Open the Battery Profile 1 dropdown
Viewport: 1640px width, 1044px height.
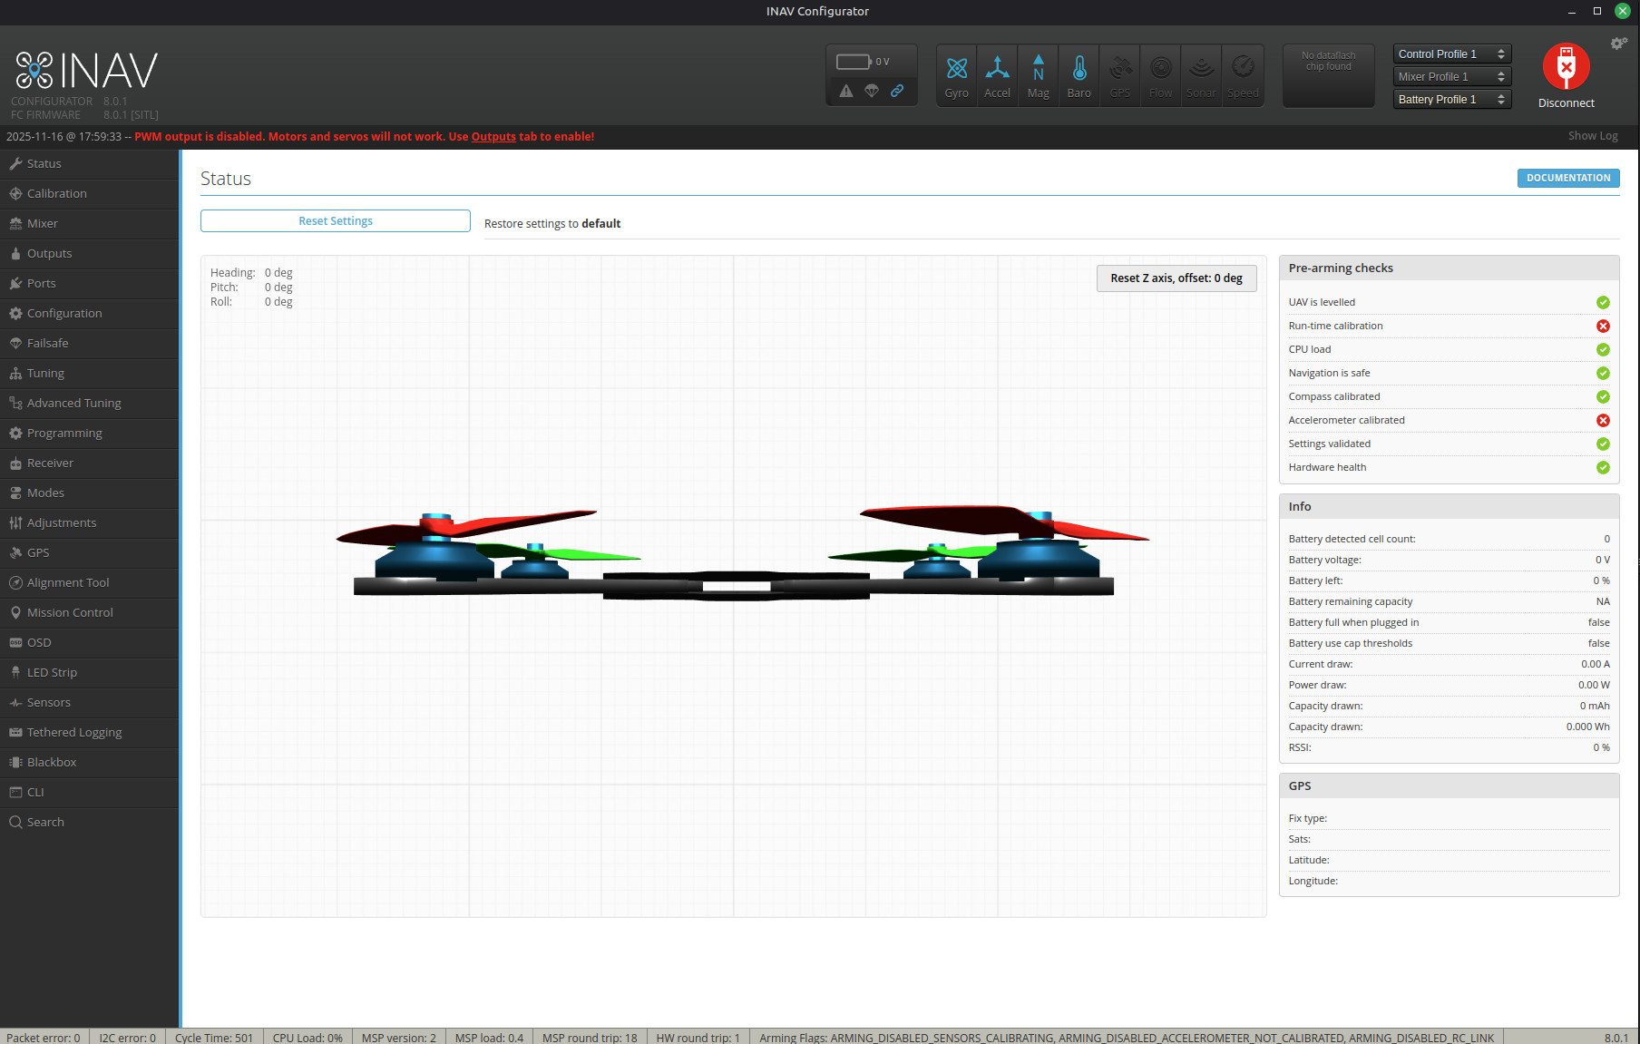(x=1450, y=99)
